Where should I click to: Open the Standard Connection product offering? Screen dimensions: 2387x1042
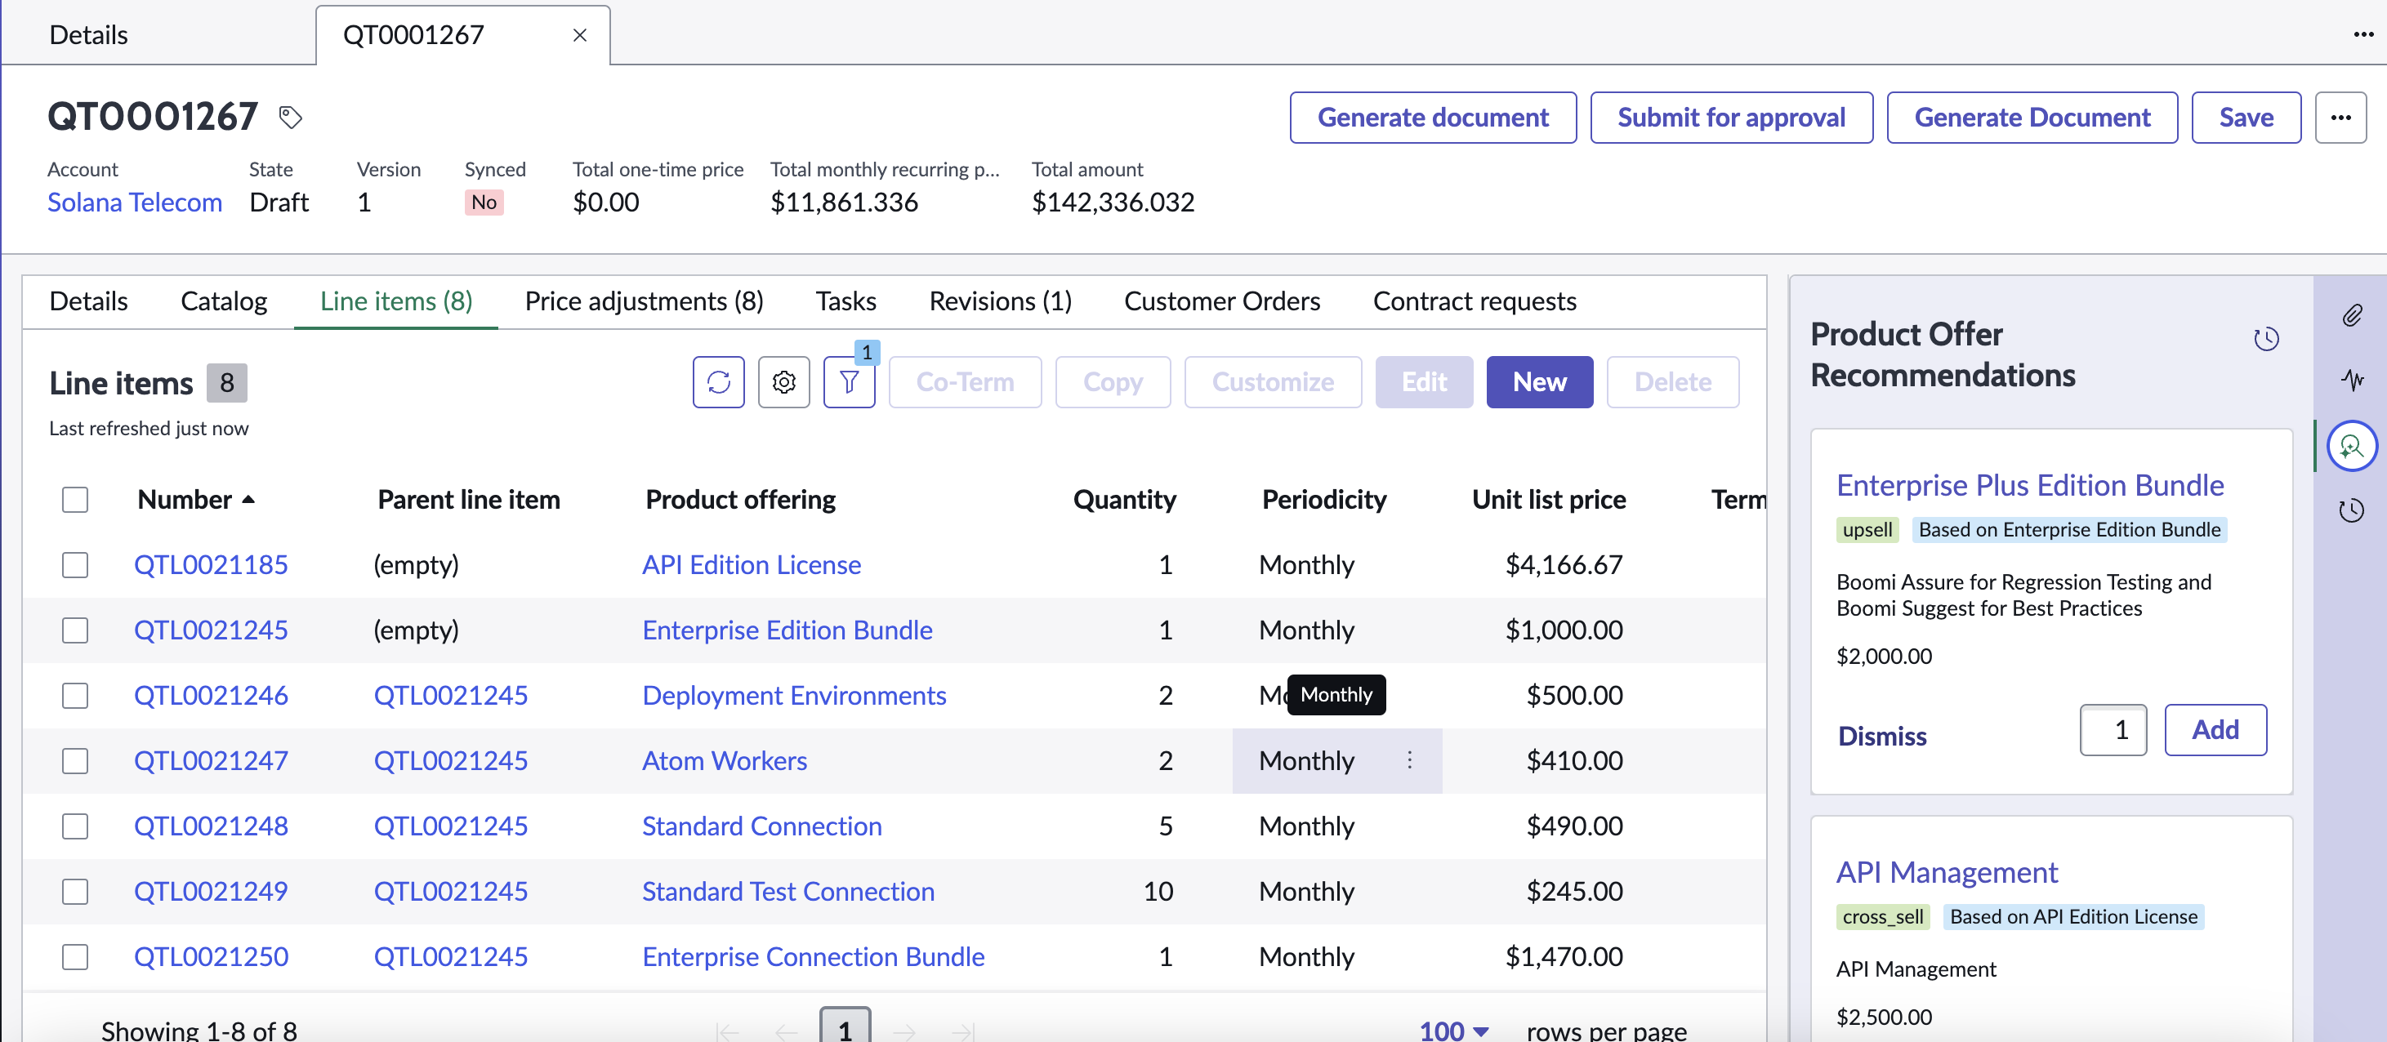761,826
